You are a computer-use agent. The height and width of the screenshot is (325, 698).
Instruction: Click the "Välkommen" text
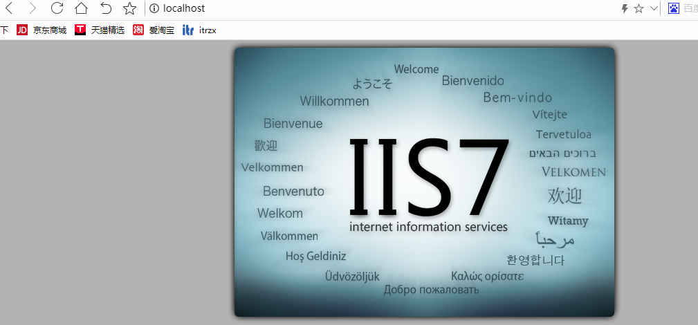coord(289,236)
